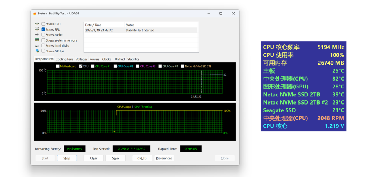Screen dimensions: 376x177
Task: Tick the Stress system memory checkbox
Action: 43,40
